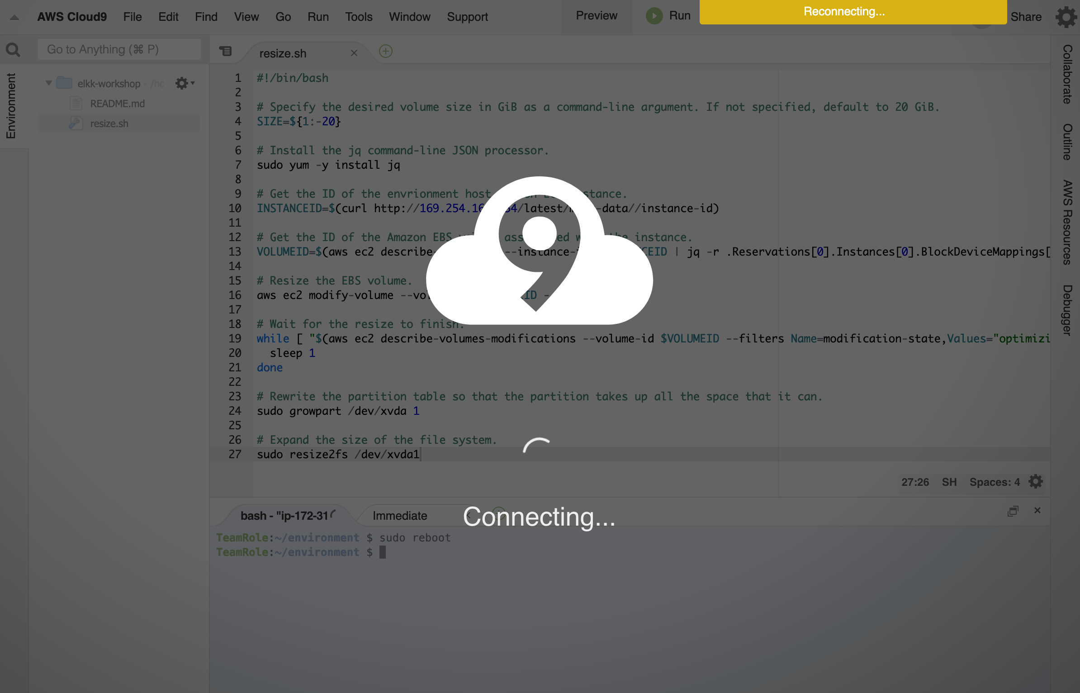Screen dimensions: 1080x693
Task: Open the Window menu
Action: tap(410, 17)
